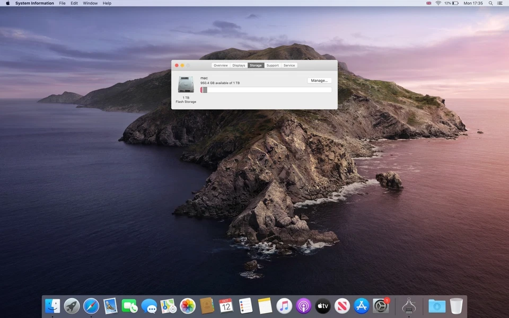Open Calendar icon showing Oct 12
Image resolution: width=509 pixels, height=318 pixels.
coord(226,306)
